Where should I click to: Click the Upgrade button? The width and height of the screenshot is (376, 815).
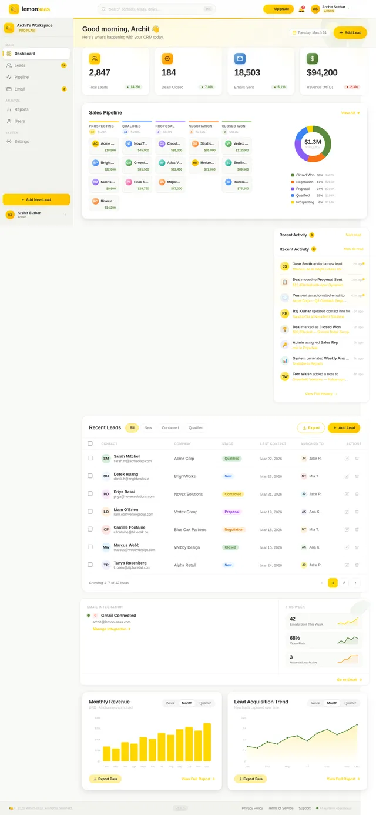278,9
